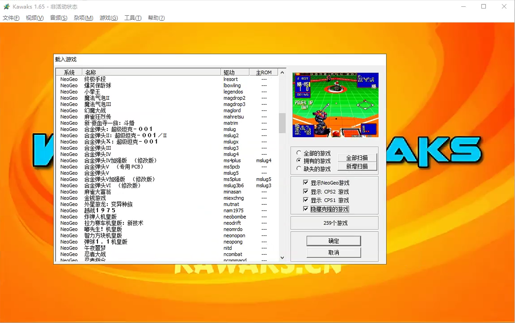
Task: Open the 游戏(G) menu
Action: (x=108, y=18)
